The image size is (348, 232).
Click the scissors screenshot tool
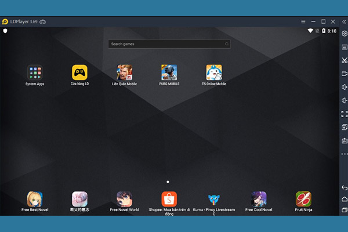coord(344,60)
